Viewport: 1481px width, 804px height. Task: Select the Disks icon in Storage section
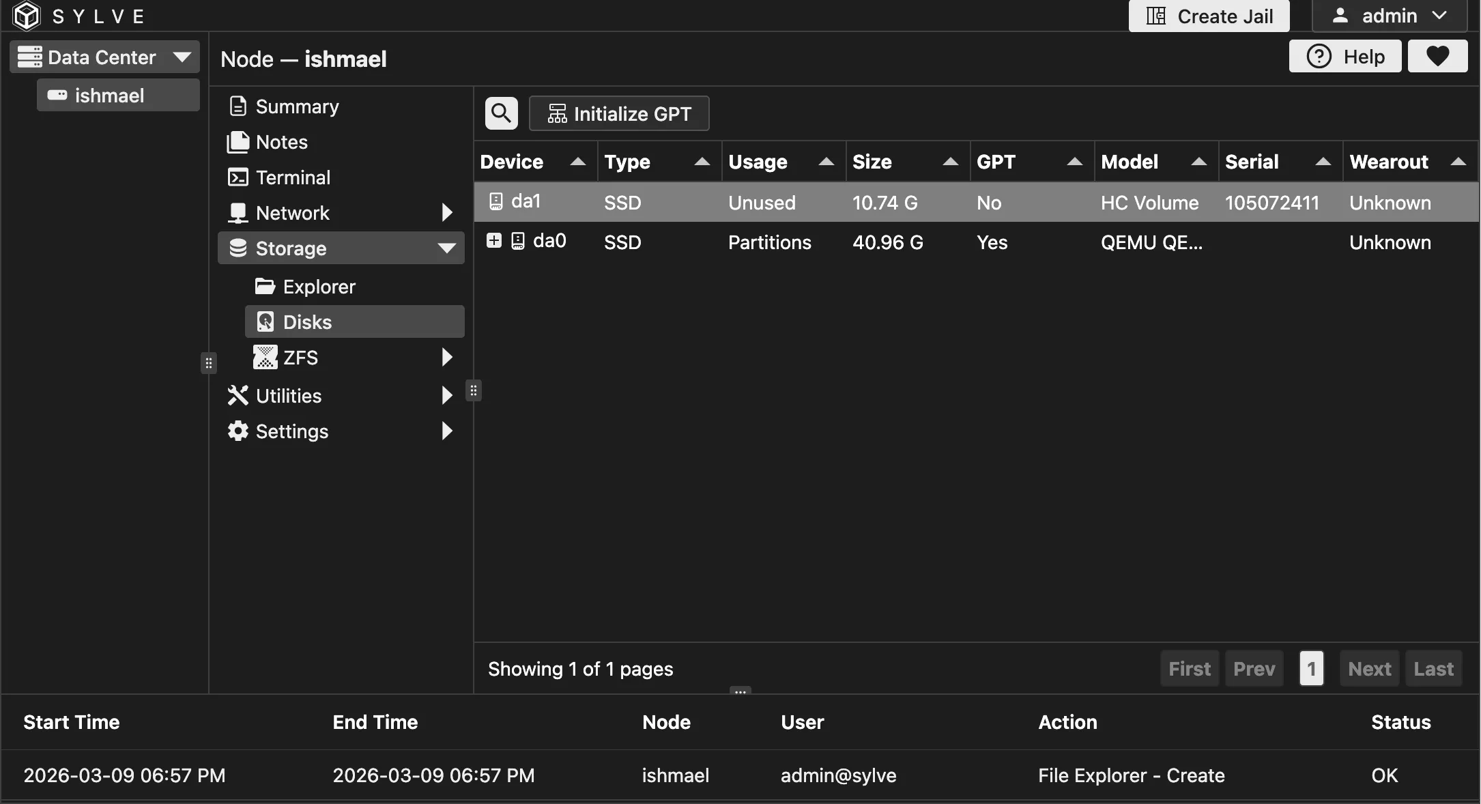pyautogui.click(x=265, y=321)
